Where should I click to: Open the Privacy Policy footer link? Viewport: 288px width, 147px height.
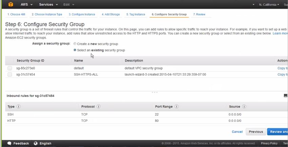coord(269,143)
